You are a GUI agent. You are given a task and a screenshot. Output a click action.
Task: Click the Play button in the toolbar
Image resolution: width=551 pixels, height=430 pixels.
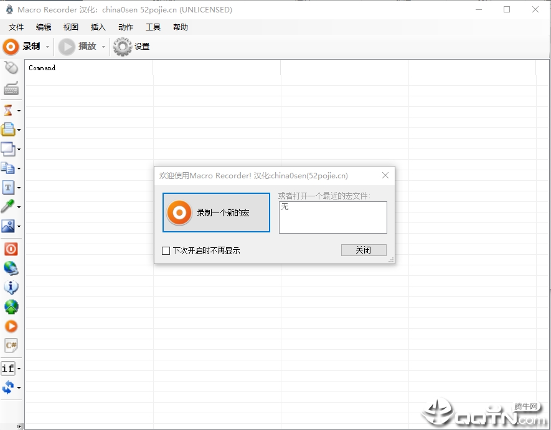[x=77, y=47]
